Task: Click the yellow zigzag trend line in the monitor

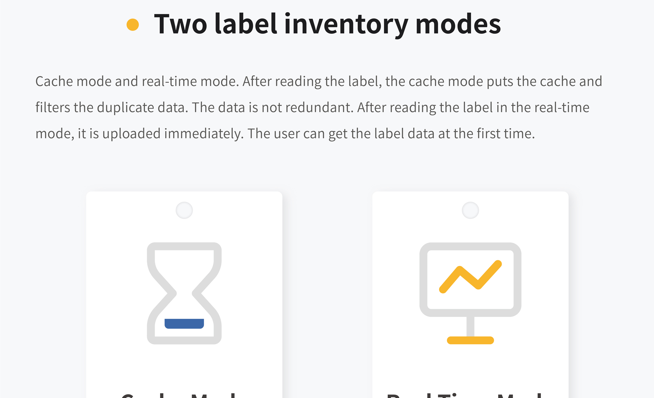Action: (470, 277)
